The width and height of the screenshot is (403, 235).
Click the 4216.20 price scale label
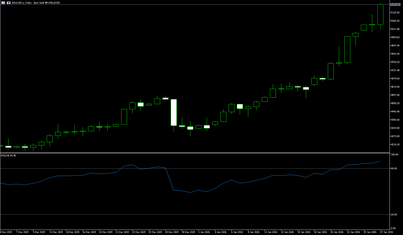[x=395, y=145]
